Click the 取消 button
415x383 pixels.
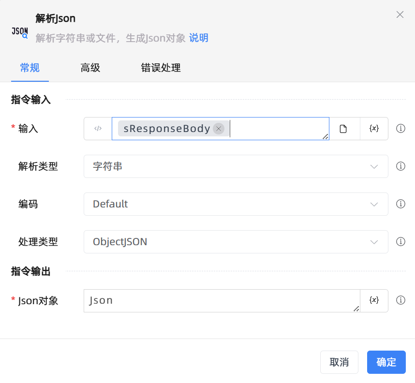coord(339,362)
